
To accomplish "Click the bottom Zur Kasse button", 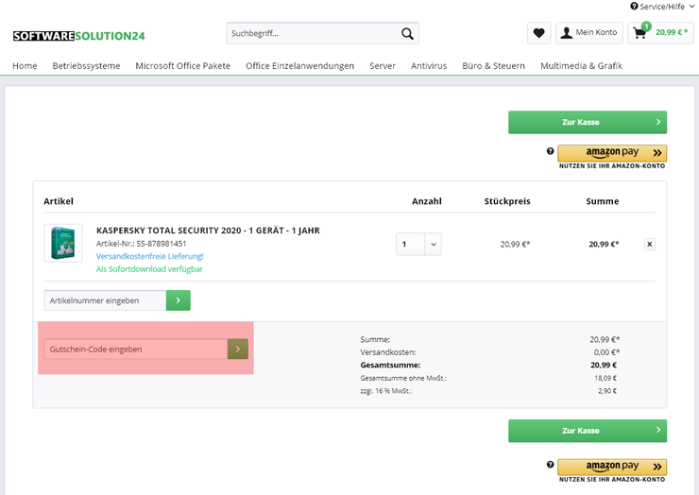I will (588, 431).
